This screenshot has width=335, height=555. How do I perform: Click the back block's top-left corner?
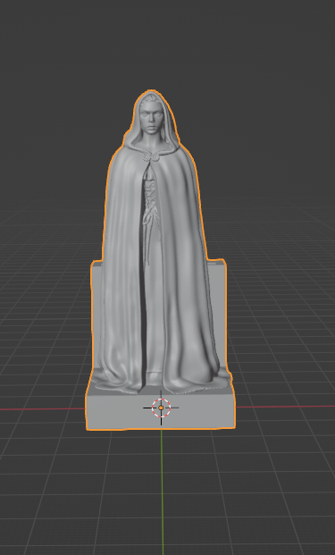point(94,263)
